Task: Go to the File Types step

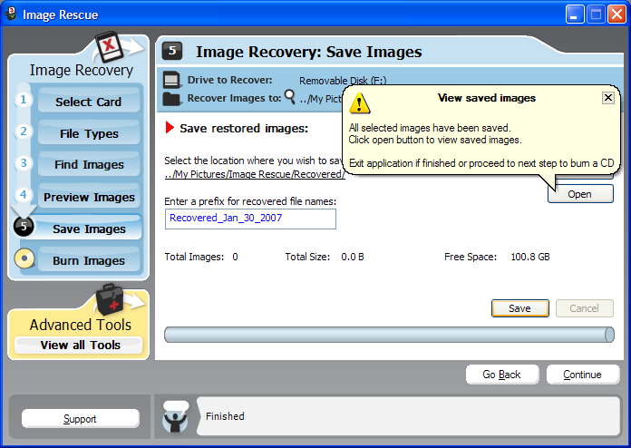Action: coord(89,131)
